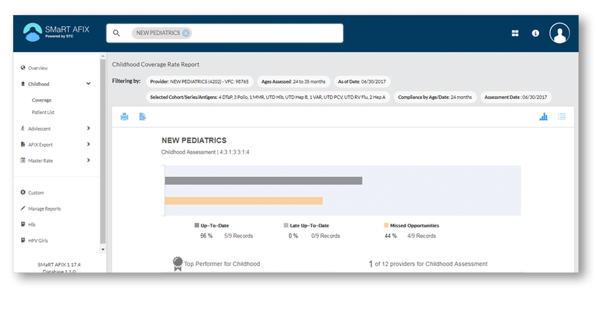Select the AFIX Export menu item
This screenshot has height=330, width=597.
click(40, 145)
